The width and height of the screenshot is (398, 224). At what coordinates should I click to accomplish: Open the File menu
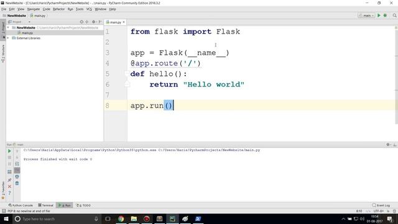coord(4,9)
